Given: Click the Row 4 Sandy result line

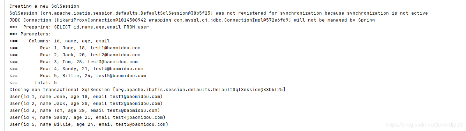Looking at the screenshot, I should point(76,69).
